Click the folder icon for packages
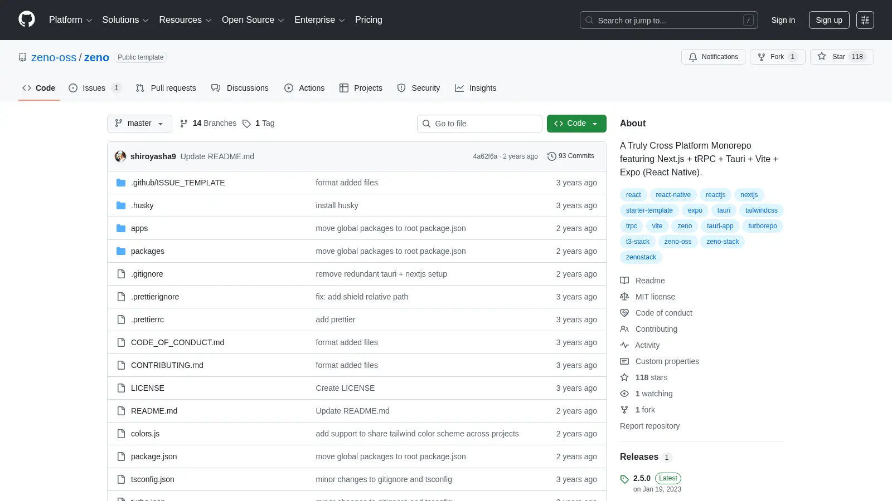The height and width of the screenshot is (501, 892). [121, 251]
